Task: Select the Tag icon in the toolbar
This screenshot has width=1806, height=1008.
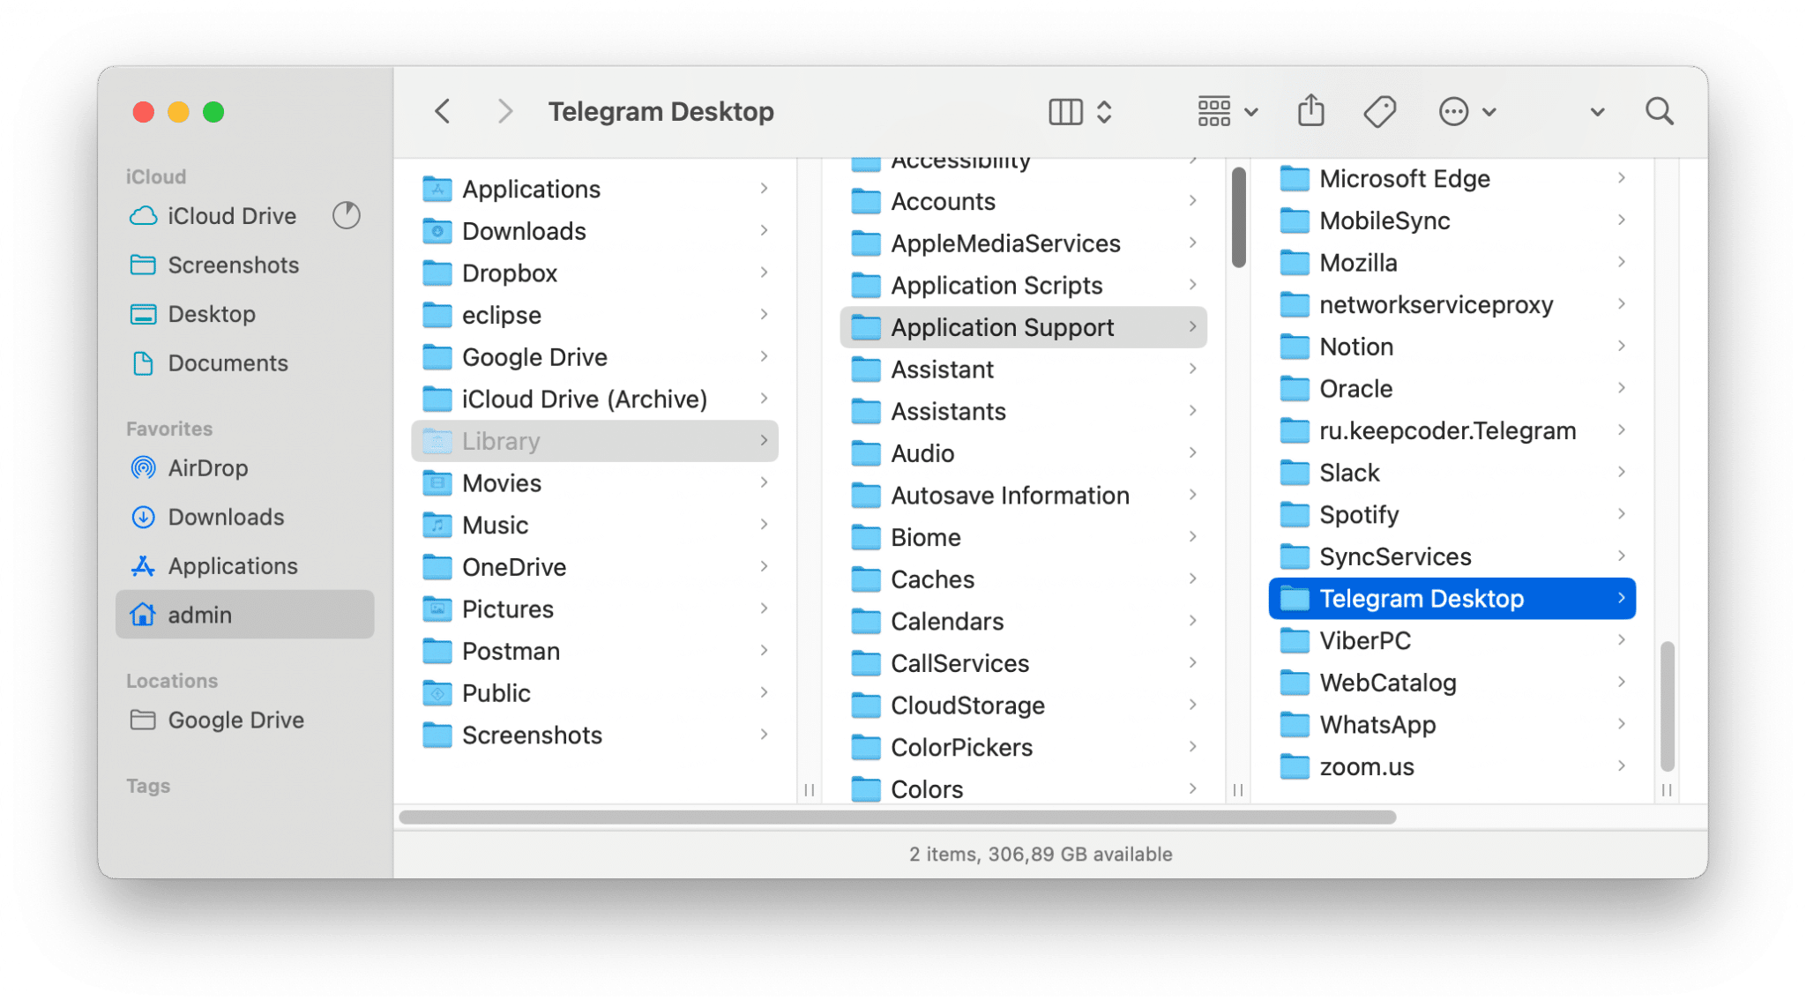Action: point(1380,110)
